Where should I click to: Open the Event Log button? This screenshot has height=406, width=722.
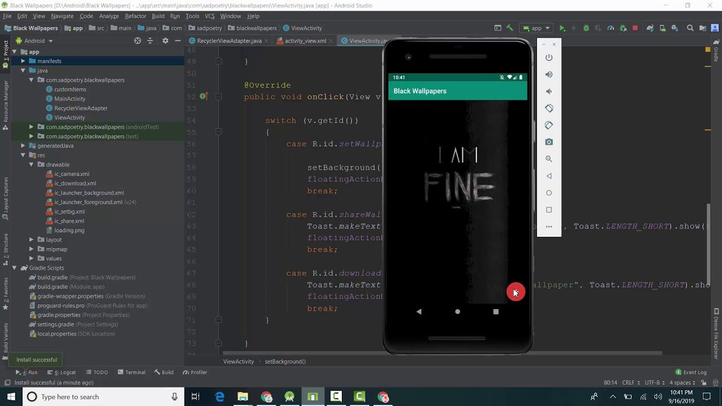coord(691,372)
